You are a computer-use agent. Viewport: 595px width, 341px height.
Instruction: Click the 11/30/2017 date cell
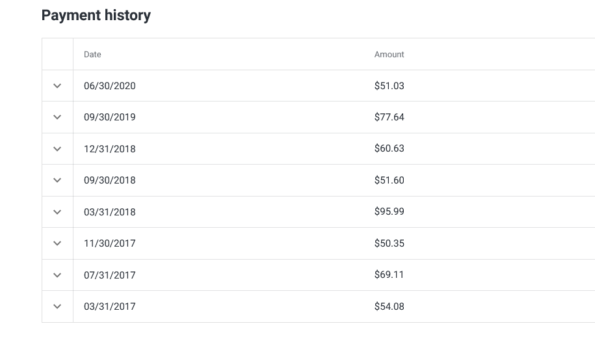(109, 243)
